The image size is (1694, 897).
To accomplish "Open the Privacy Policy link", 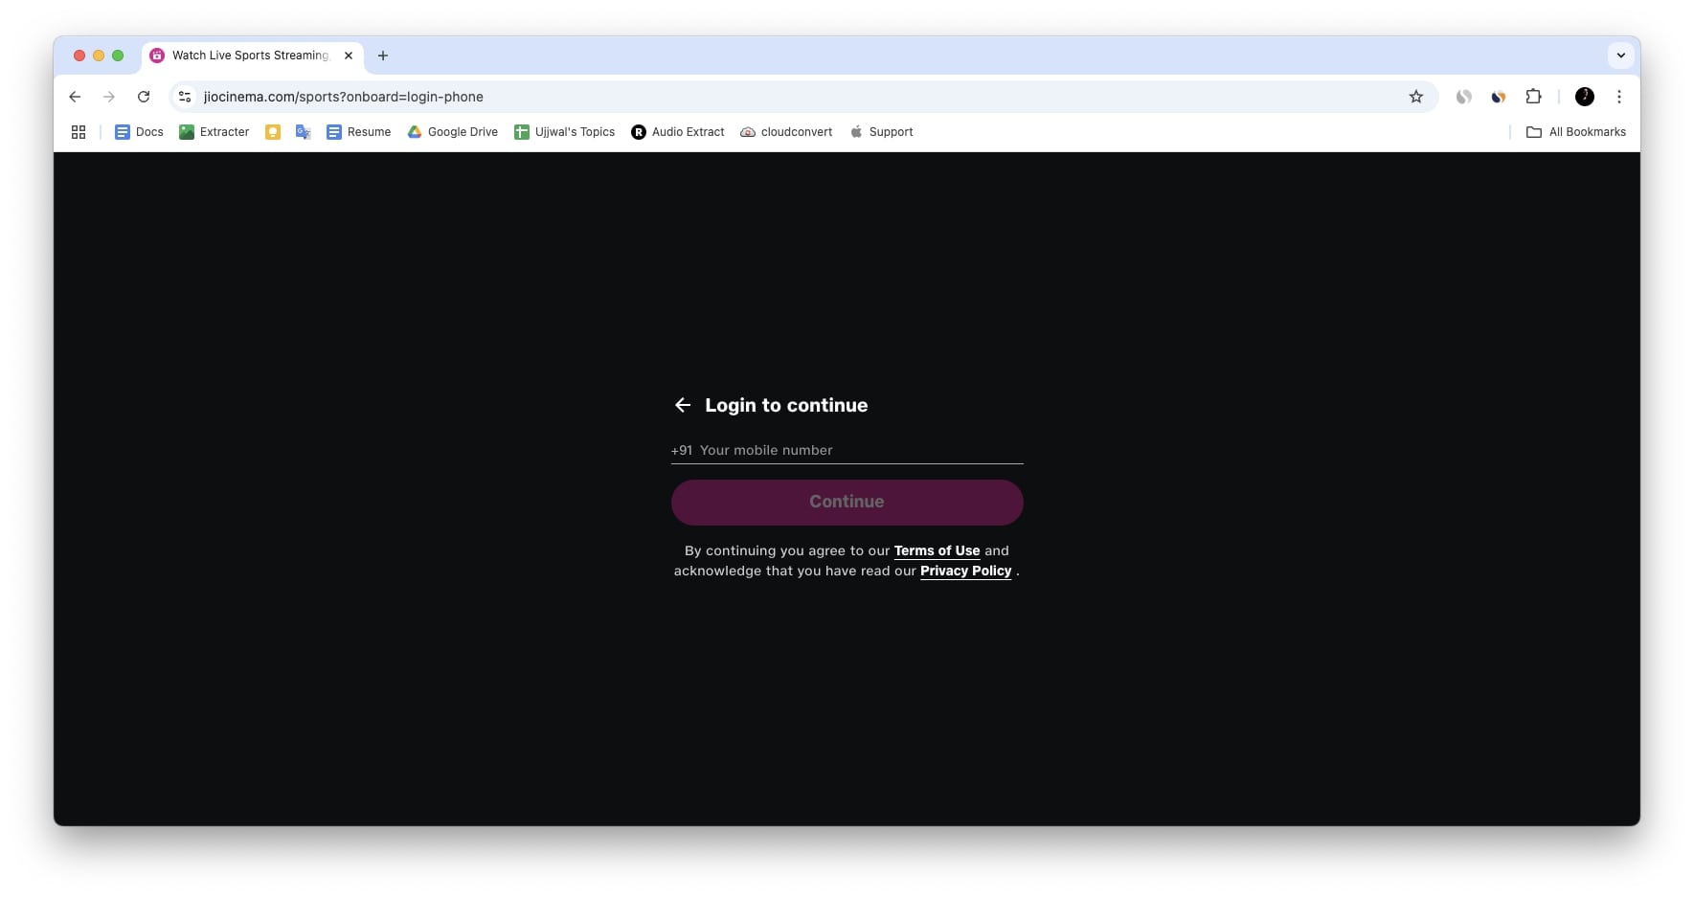I will [x=965, y=571].
